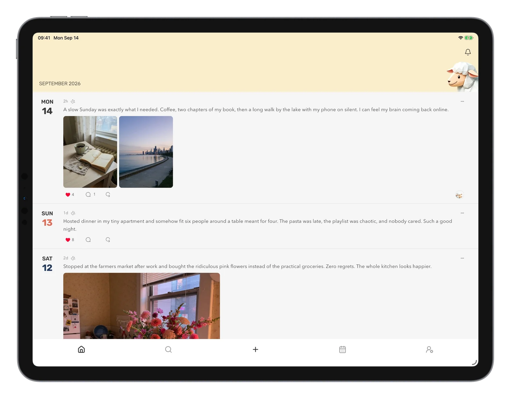Tap the Wi-Fi status icon
The image size is (511, 399).
[x=461, y=38]
